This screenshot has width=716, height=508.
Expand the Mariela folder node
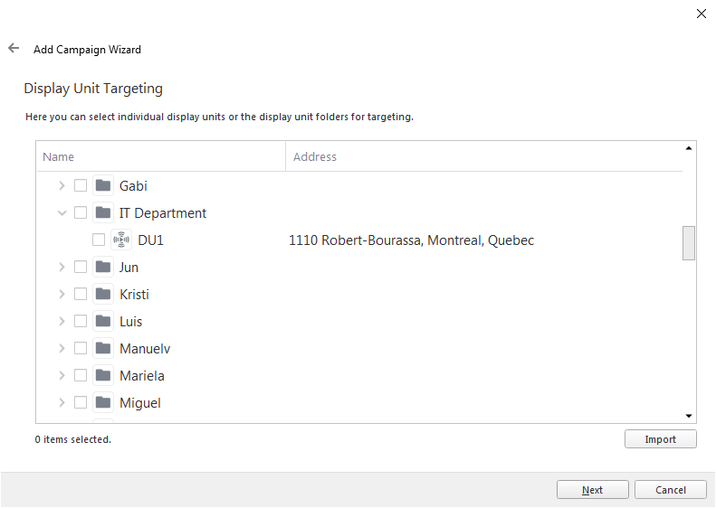pyautogui.click(x=62, y=375)
